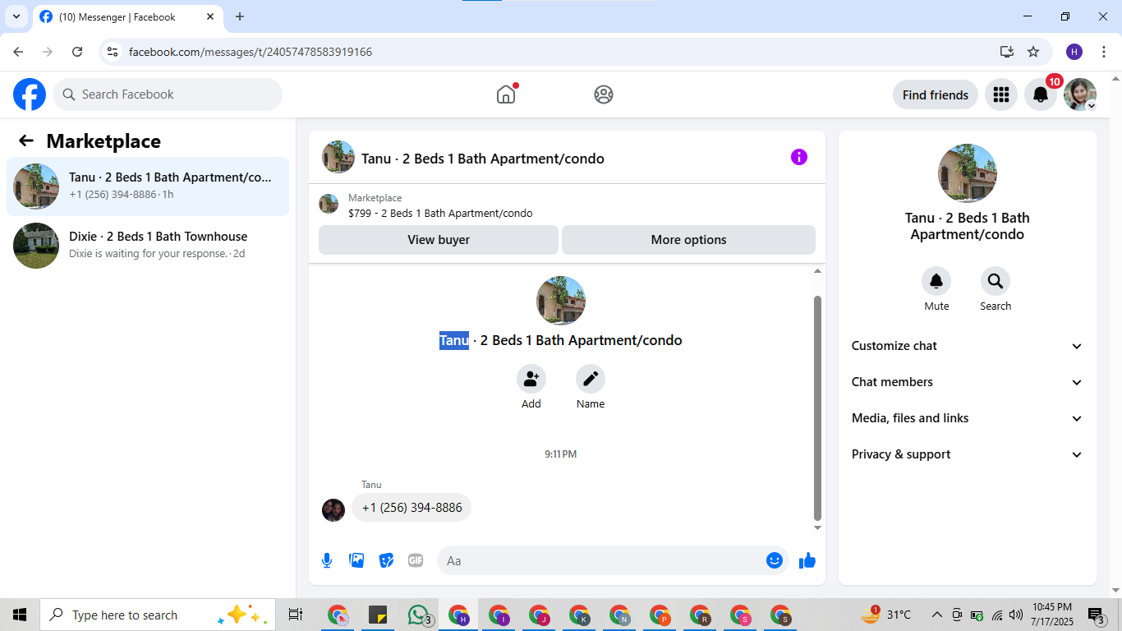Open Chrome tab search dropdown
Image resolution: width=1122 pixels, height=631 pixels.
pyautogui.click(x=16, y=16)
